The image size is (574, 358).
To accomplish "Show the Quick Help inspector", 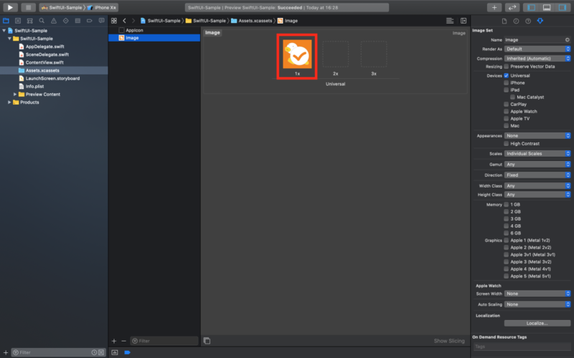I will click(528, 21).
